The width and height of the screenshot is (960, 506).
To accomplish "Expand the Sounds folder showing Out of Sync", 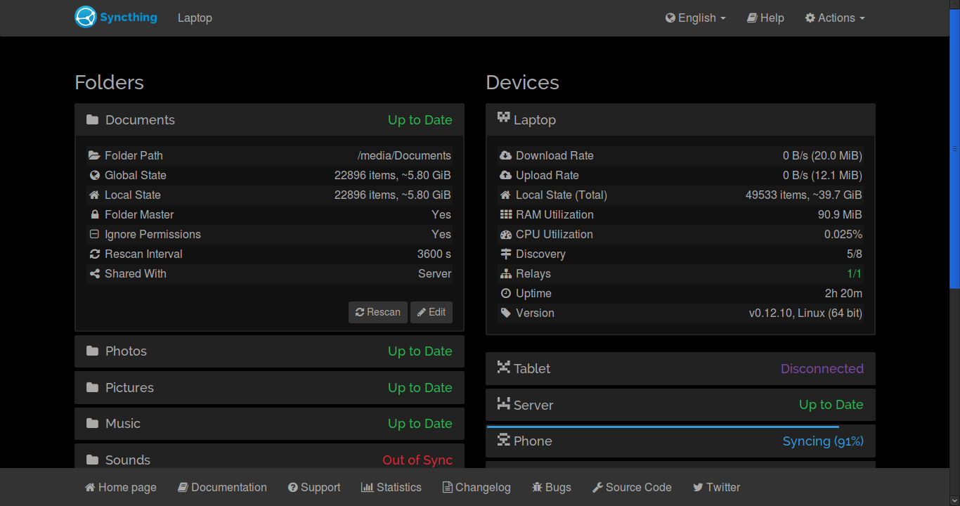I will tap(269, 460).
